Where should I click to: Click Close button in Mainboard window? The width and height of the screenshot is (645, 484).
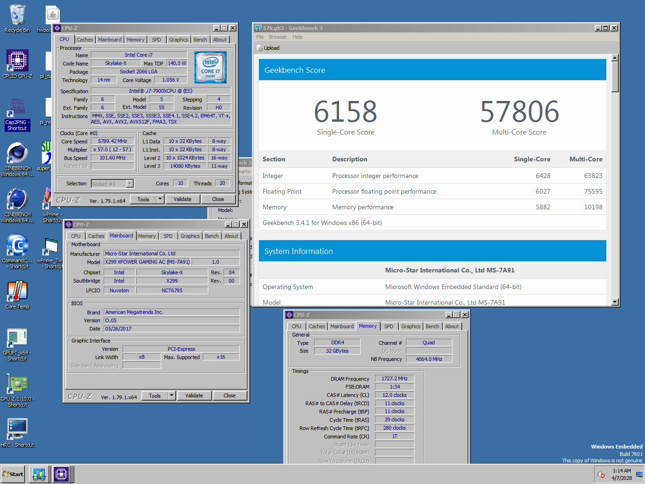point(229,395)
